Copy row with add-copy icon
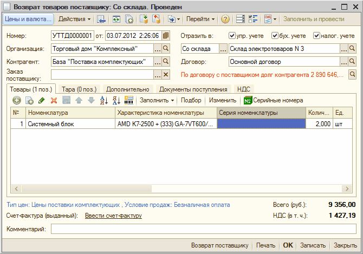This screenshot has width=363, height=254. click(29, 100)
